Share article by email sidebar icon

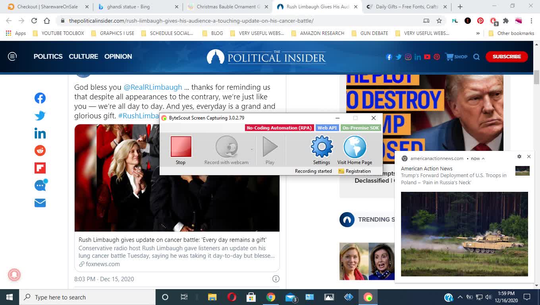[40, 203]
